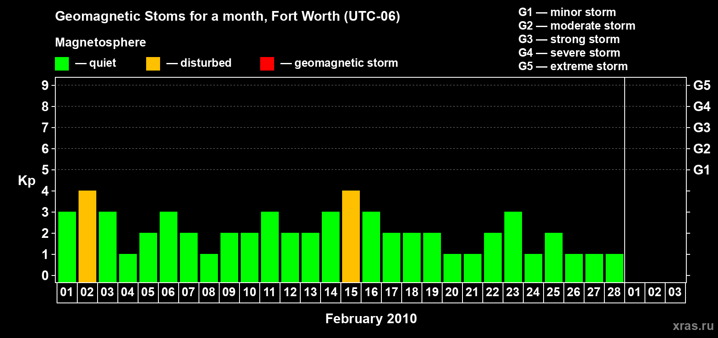Image resolution: width=718 pixels, height=338 pixels.
Task: Click the 'G5 — extreme storm' legend entry
Action: tap(573, 66)
